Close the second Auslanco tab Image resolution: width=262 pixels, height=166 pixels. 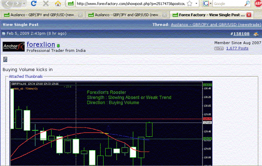click(x=165, y=15)
